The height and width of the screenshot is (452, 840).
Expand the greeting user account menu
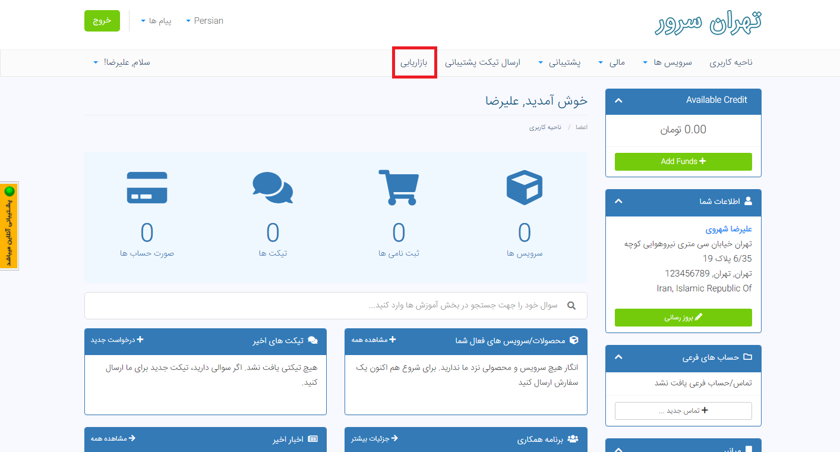(122, 62)
